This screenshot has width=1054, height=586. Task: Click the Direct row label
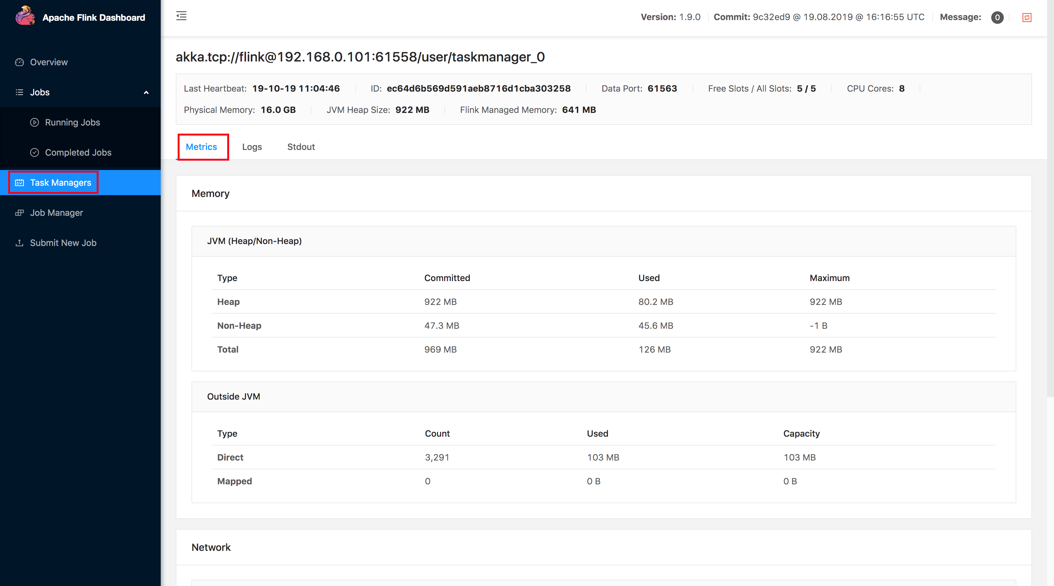[x=230, y=457]
